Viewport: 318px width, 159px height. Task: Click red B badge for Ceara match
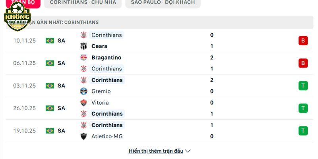pos(303,41)
